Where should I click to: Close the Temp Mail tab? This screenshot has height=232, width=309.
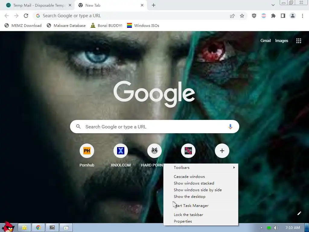(x=70, y=5)
